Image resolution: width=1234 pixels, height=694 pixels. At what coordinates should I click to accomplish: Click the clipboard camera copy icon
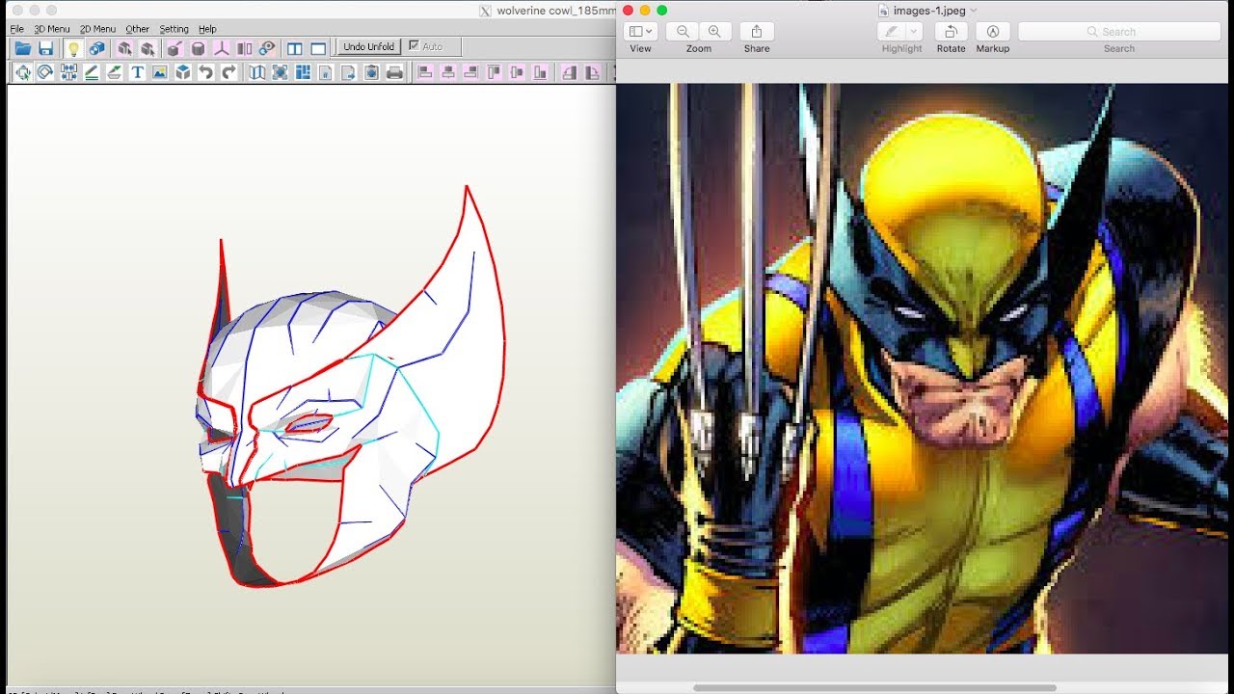[371, 72]
